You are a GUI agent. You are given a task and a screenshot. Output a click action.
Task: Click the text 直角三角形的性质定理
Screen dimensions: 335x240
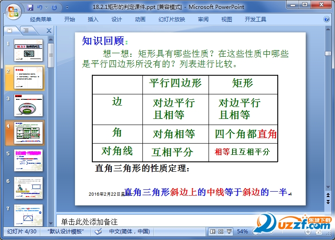pos(142,168)
